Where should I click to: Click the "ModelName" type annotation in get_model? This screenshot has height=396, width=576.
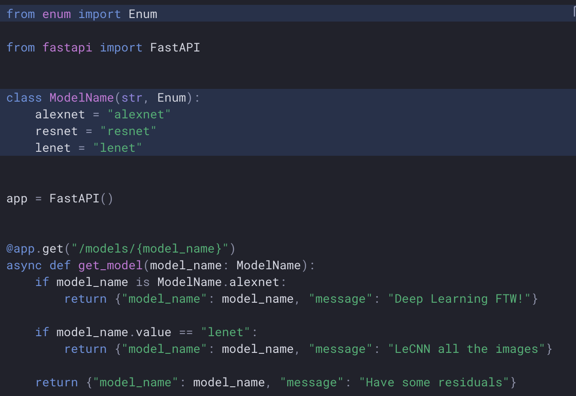click(269, 265)
